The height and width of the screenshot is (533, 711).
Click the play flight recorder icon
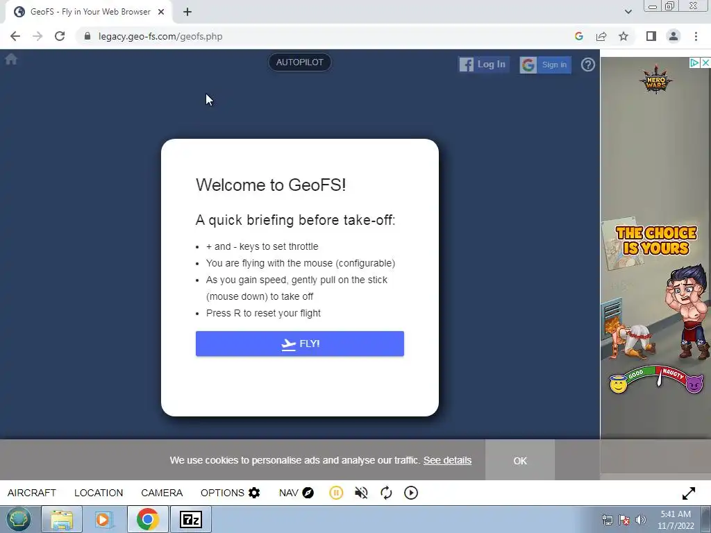[x=411, y=493]
